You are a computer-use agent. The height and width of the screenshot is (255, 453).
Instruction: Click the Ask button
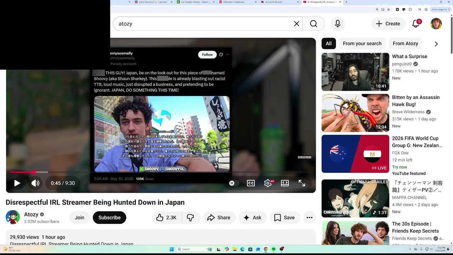[252, 217]
